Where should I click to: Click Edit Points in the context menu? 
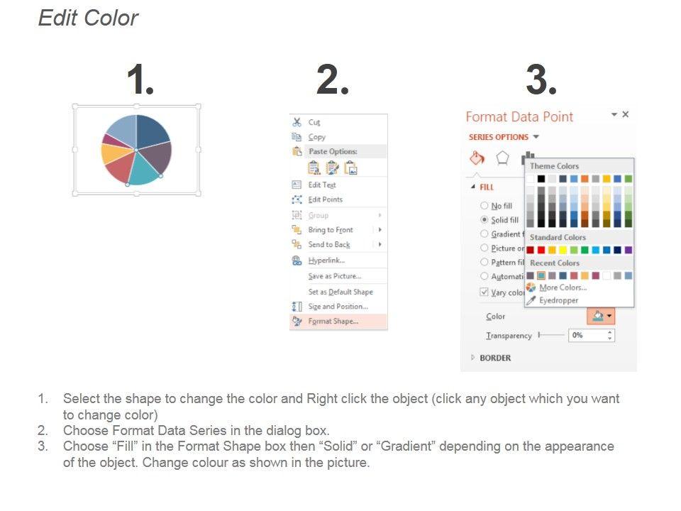click(325, 199)
